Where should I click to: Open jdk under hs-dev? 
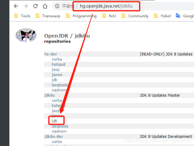point(54,80)
